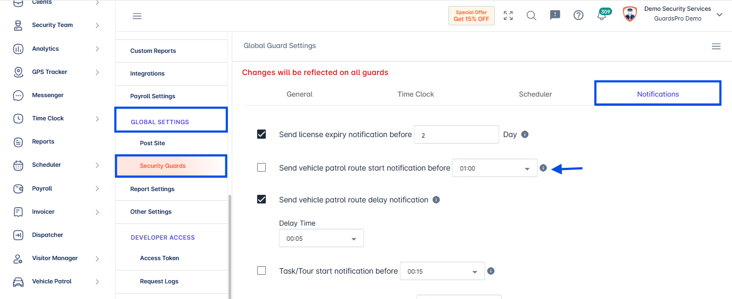Check Task/Tour start notification checkbox

261,271
